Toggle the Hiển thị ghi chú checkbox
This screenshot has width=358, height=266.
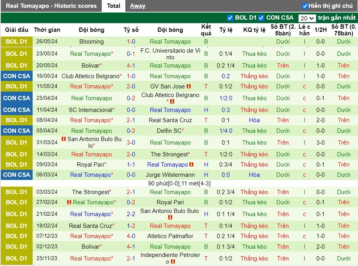[x=305, y=6]
